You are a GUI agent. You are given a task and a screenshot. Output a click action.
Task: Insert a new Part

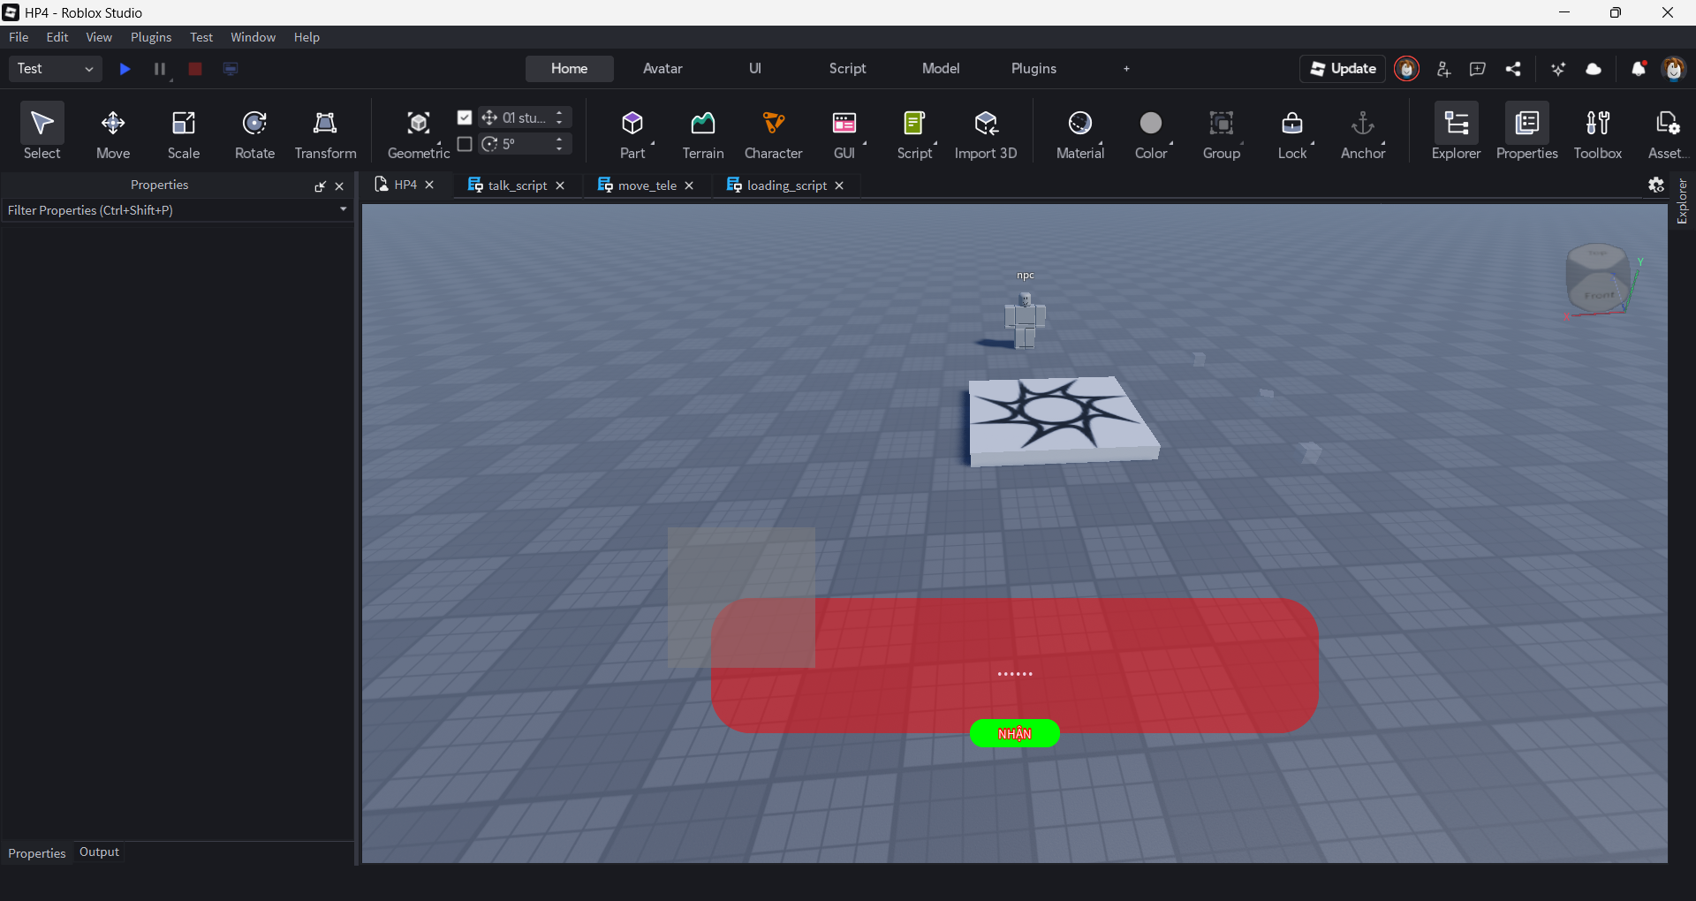pyautogui.click(x=632, y=132)
